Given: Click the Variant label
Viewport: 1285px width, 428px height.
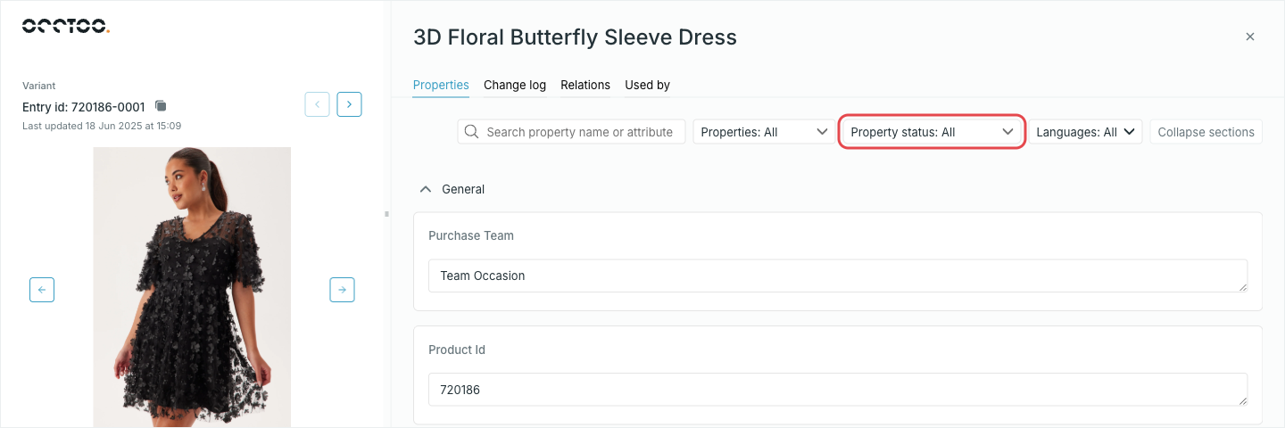Looking at the screenshot, I should 39,86.
